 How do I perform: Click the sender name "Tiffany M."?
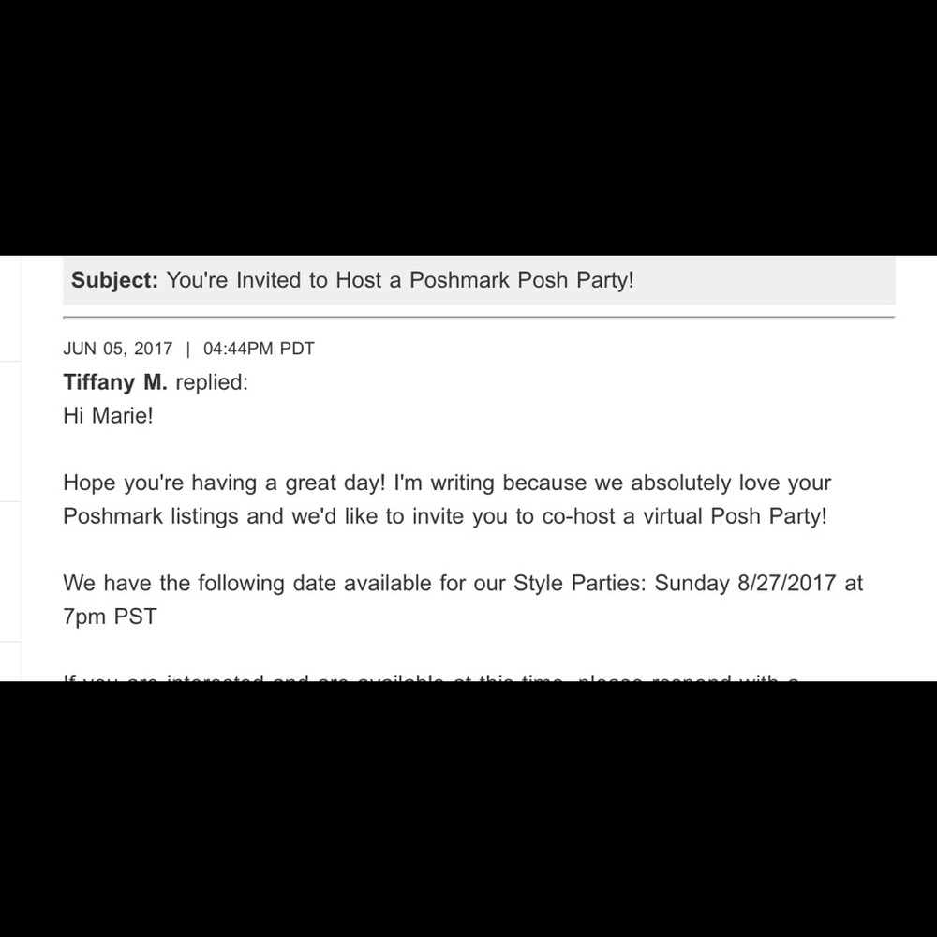pos(115,382)
